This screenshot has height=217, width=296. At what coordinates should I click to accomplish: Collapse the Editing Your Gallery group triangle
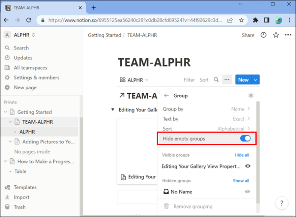113,109
